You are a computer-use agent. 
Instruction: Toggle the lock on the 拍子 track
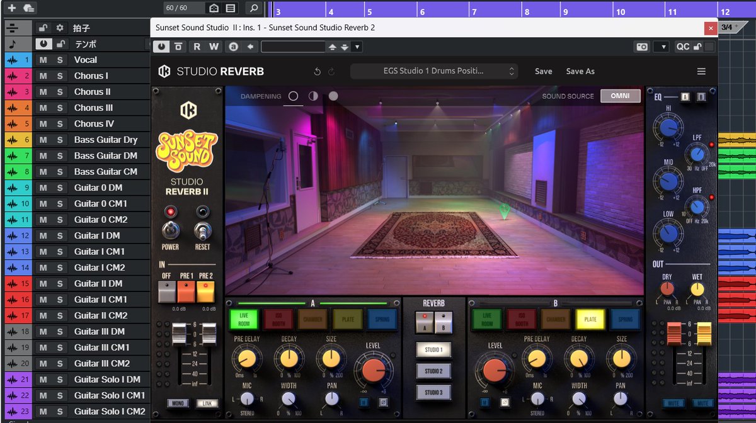coord(43,28)
